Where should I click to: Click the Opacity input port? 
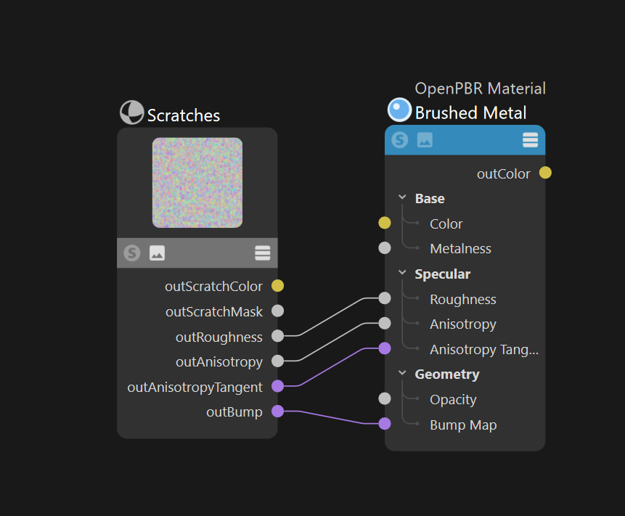[x=385, y=398]
